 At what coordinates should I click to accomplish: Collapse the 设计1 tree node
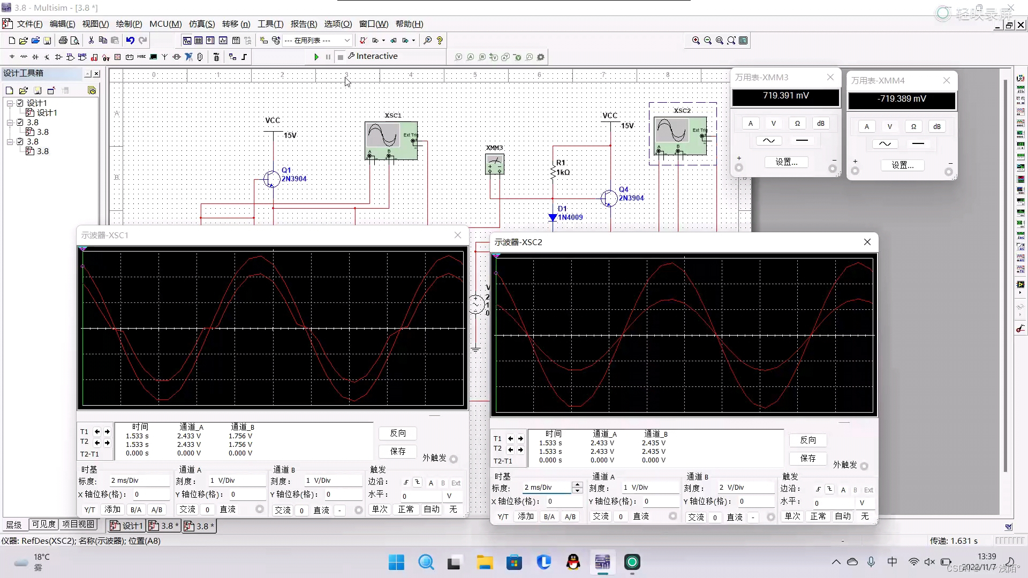(x=10, y=103)
